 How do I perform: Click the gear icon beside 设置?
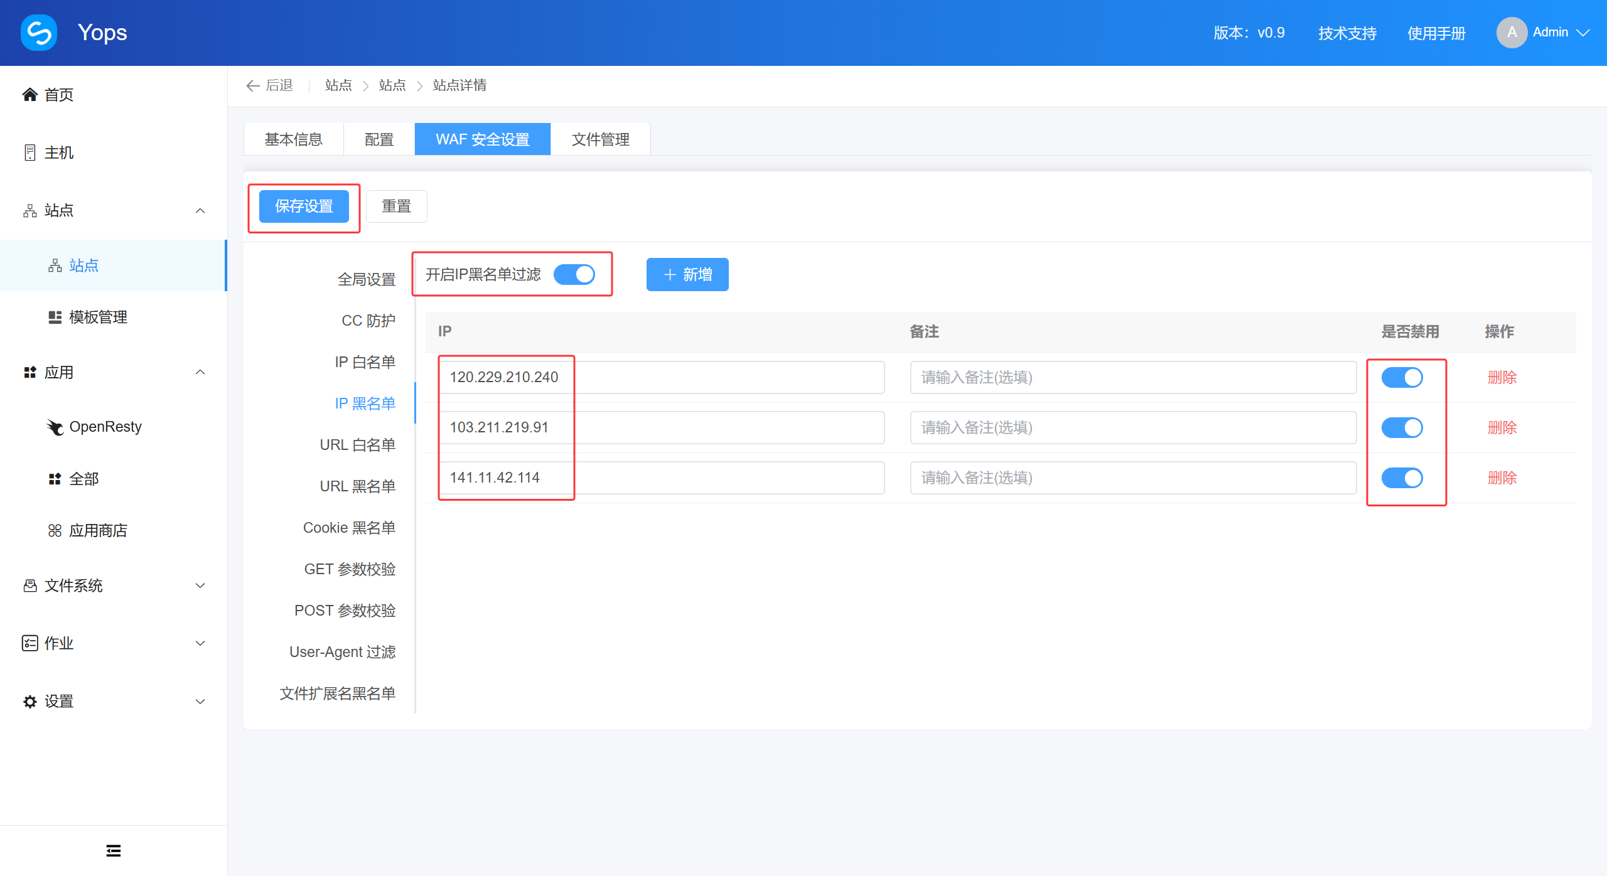[x=30, y=701]
